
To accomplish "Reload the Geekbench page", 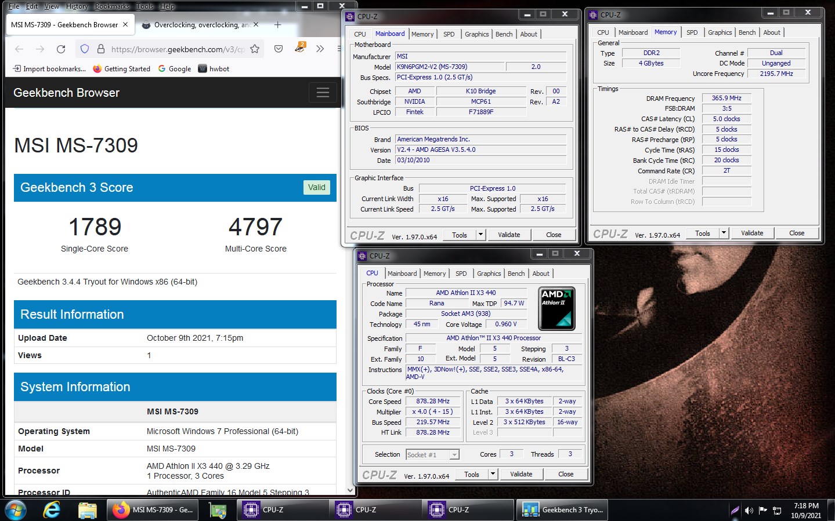I will point(61,49).
